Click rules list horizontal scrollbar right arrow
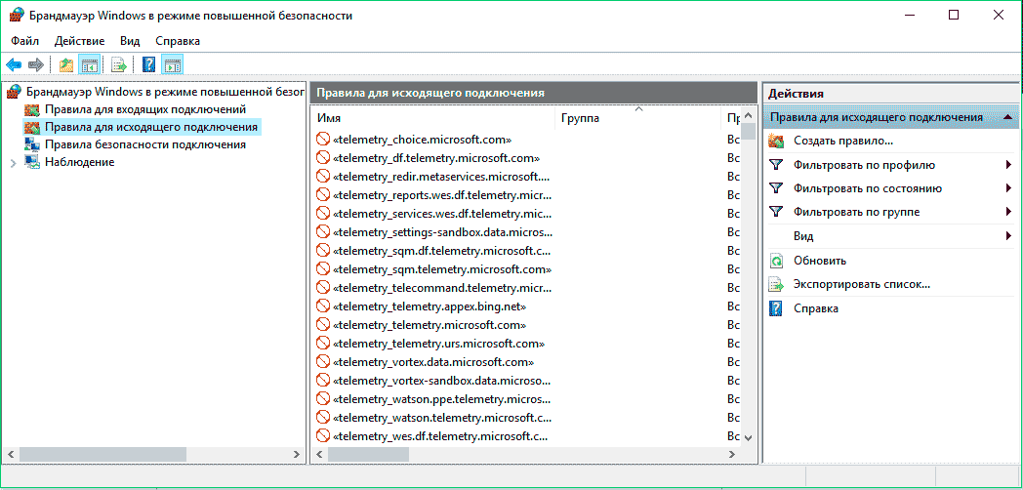This screenshot has height=490, width=1023. (733, 454)
